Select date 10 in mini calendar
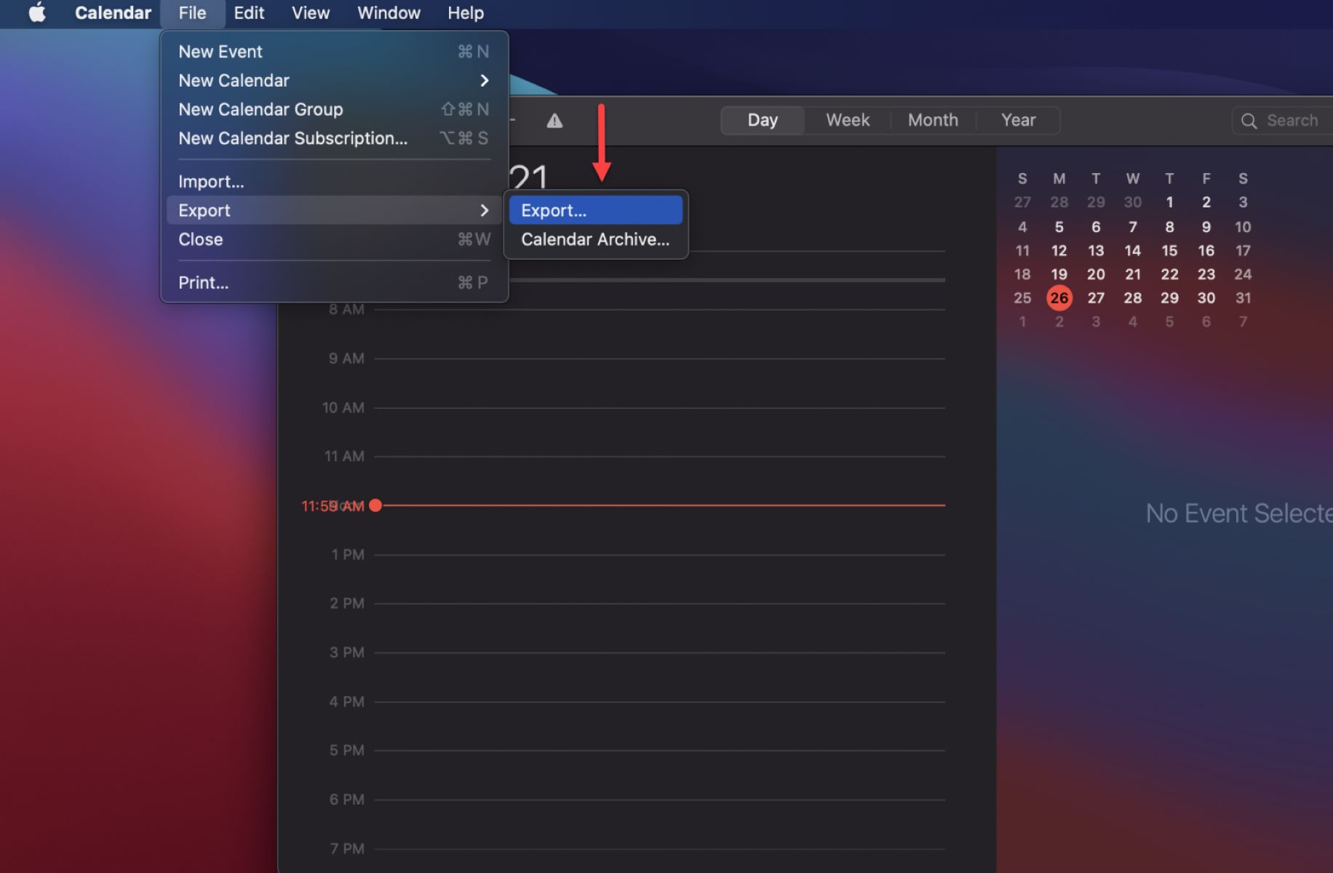Screen dimensions: 1333x873 click(1243, 227)
